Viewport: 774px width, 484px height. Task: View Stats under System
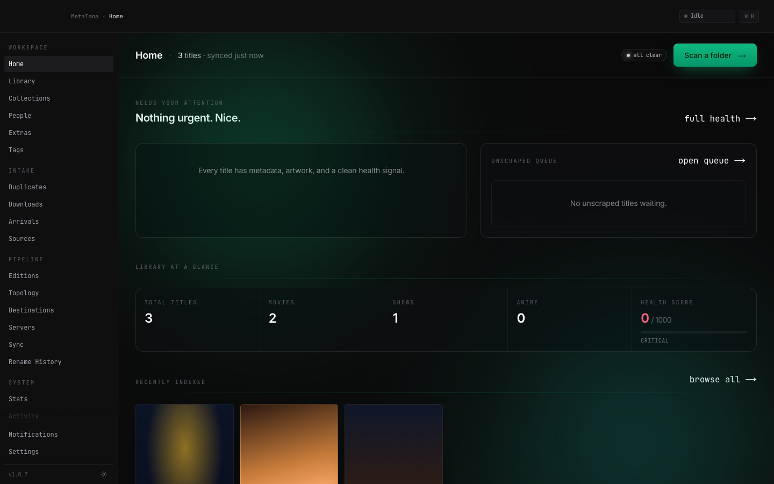pyautogui.click(x=59, y=399)
